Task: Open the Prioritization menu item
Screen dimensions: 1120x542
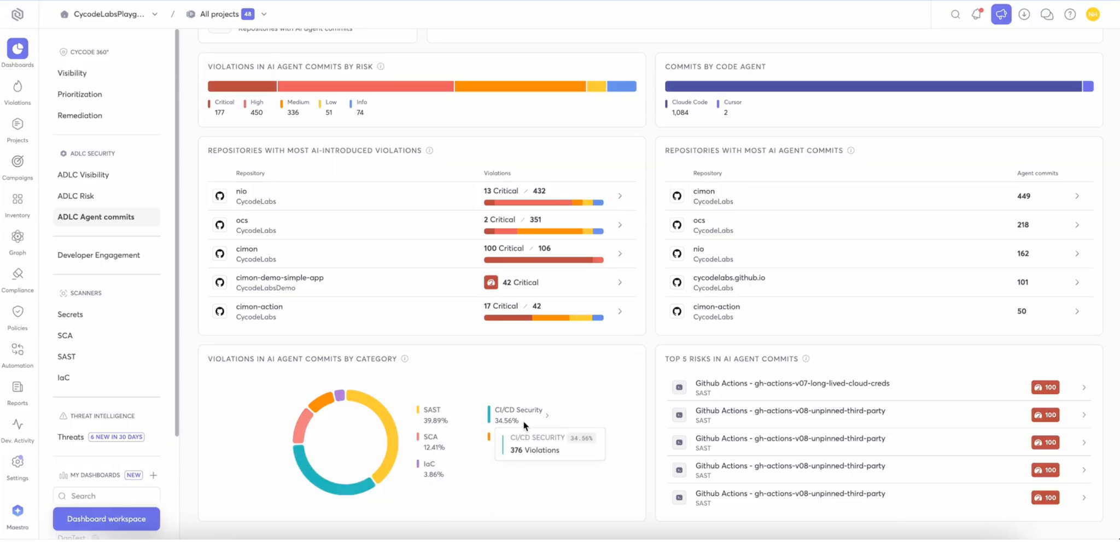Action: pos(80,94)
